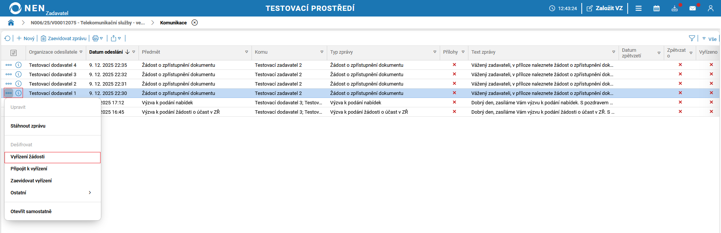The image size is (721, 233).
Task: Show info icon for Testovací dodavatel 2
Action: [18, 84]
